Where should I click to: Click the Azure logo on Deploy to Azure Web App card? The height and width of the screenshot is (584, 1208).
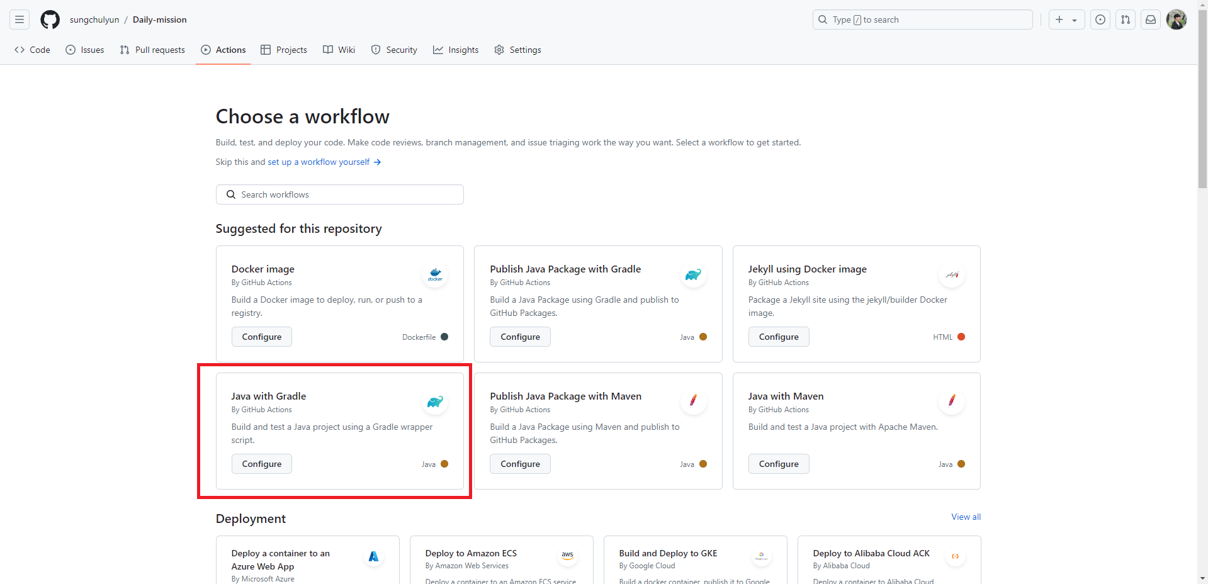[373, 556]
